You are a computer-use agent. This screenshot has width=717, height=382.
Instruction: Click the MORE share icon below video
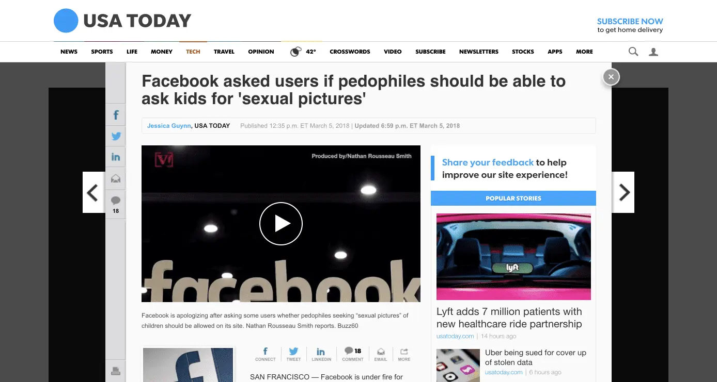[x=404, y=354]
